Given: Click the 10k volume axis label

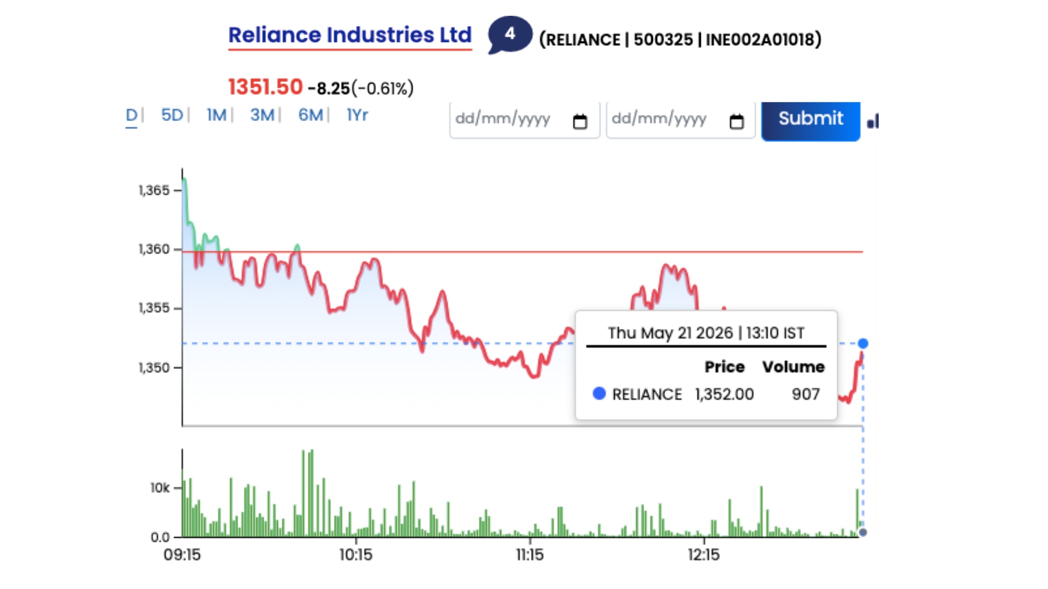Looking at the screenshot, I should pyautogui.click(x=160, y=488).
